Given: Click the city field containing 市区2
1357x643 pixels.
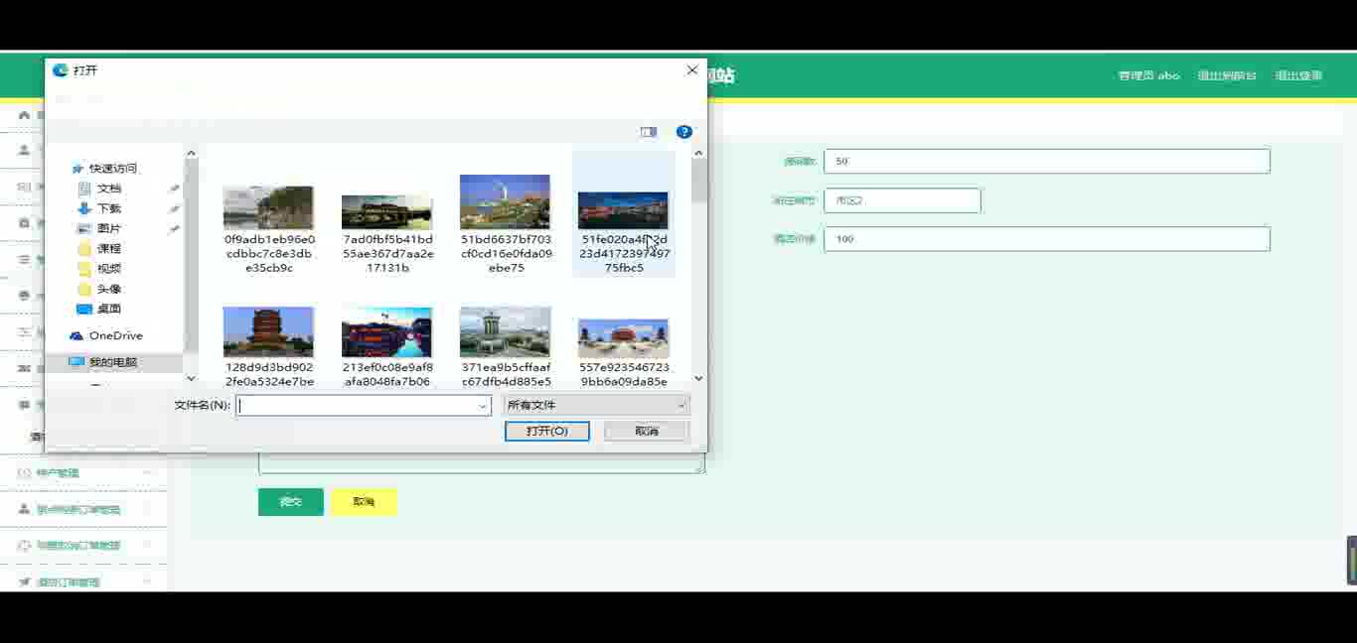Looking at the screenshot, I should coord(903,200).
